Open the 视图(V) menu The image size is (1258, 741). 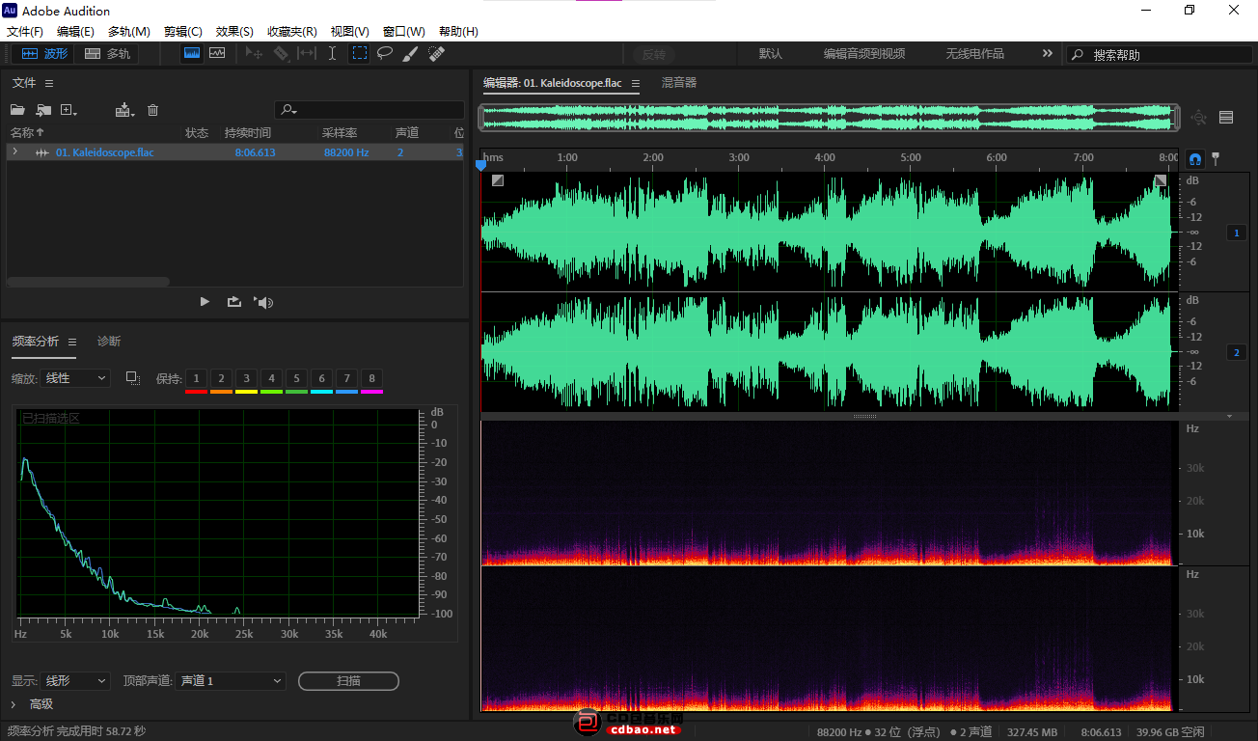pyautogui.click(x=349, y=32)
